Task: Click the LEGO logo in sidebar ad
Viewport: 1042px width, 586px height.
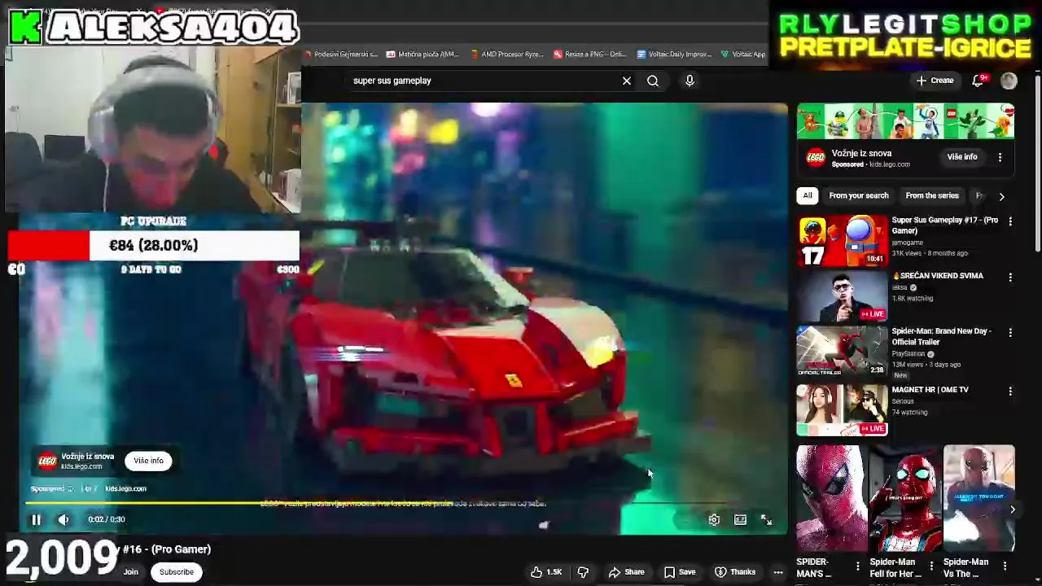Action: [816, 158]
